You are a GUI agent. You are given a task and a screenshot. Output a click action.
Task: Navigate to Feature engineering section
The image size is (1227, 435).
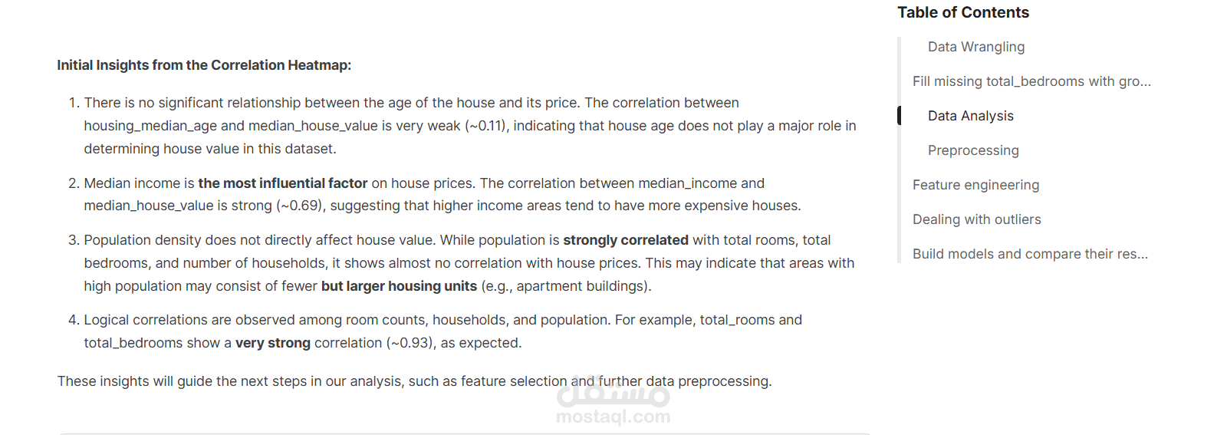coord(975,185)
